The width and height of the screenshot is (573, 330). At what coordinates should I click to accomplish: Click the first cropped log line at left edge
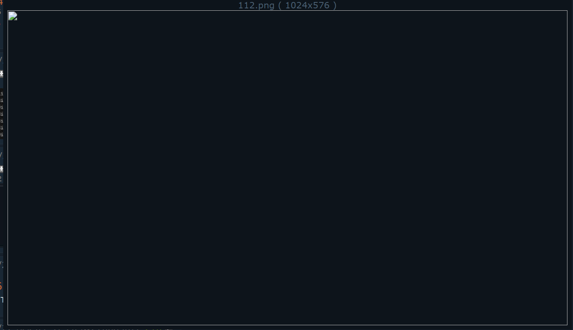coord(2,94)
